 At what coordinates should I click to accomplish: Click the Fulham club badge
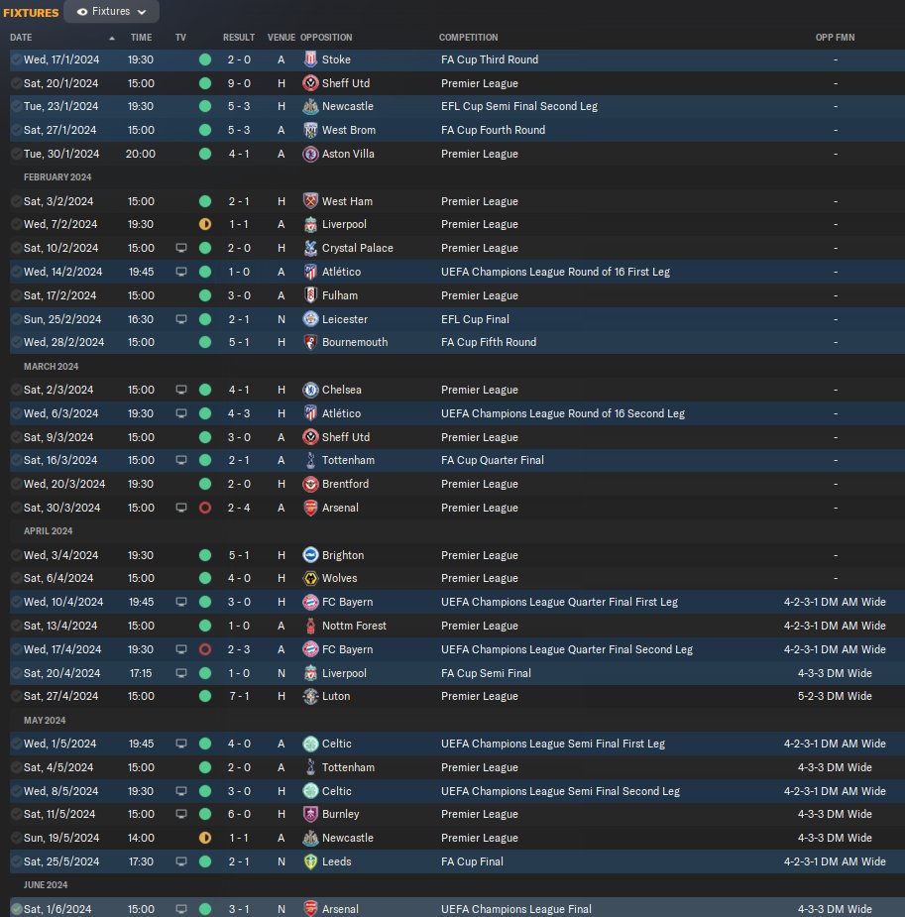point(310,295)
